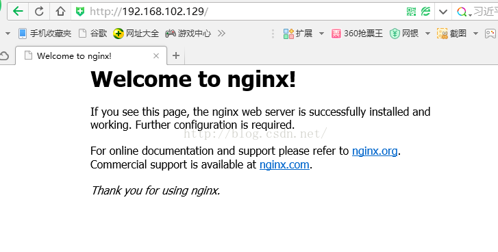Open the 网址大全 bookmark
Image resolution: width=498 pixels, height=252 pixels.
(x=136, y=34)
